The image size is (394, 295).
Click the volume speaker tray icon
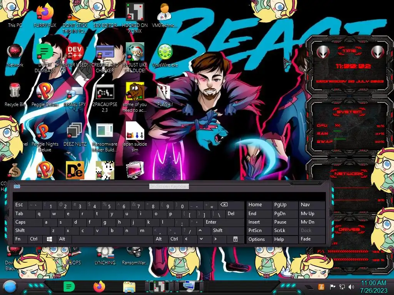pyautogui.click(x=351, y=287)
